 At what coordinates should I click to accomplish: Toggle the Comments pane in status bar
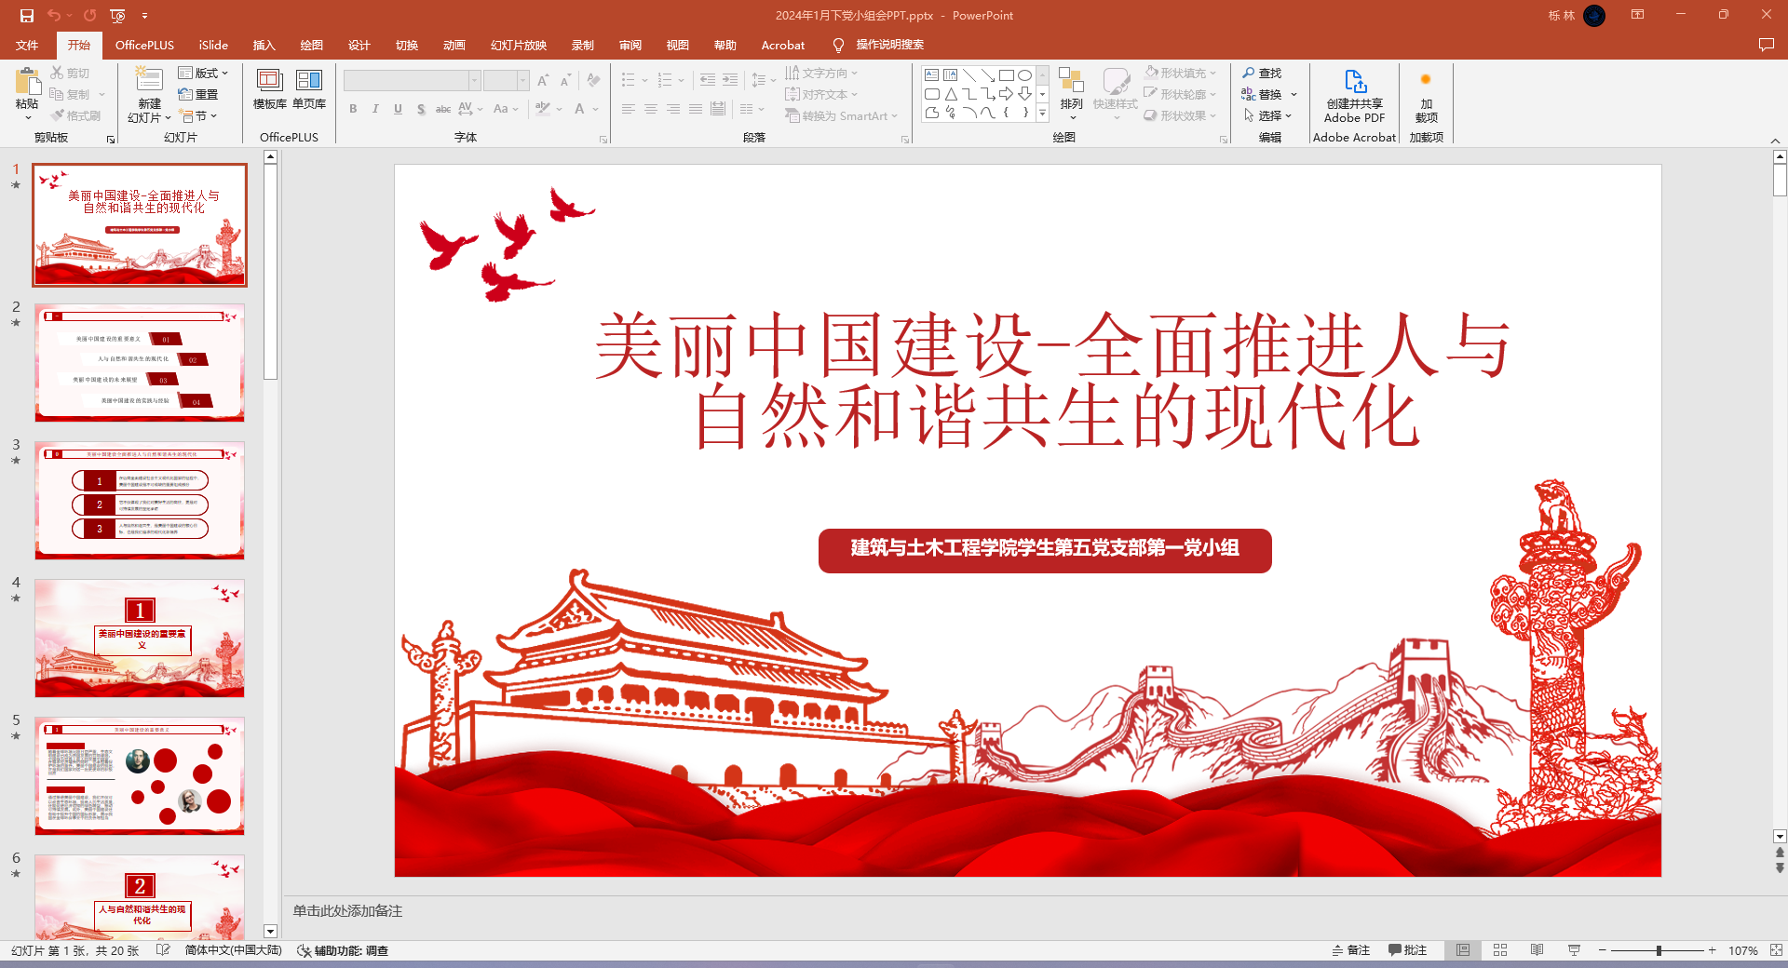[1407, 950]
